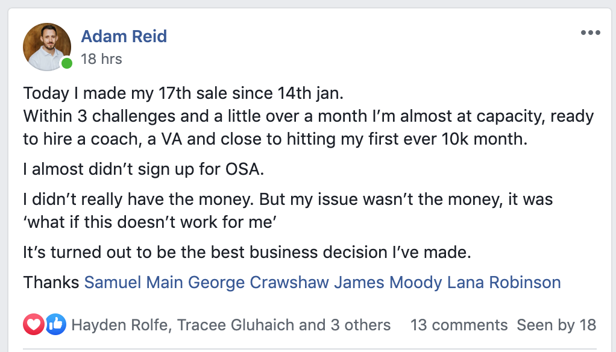Click the "best business decision I've made" sentence
616x352 pixels.
247,252
